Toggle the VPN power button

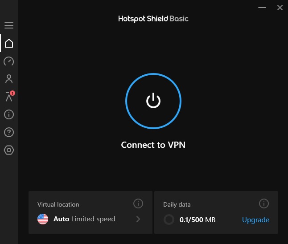(x=153, y=101)
